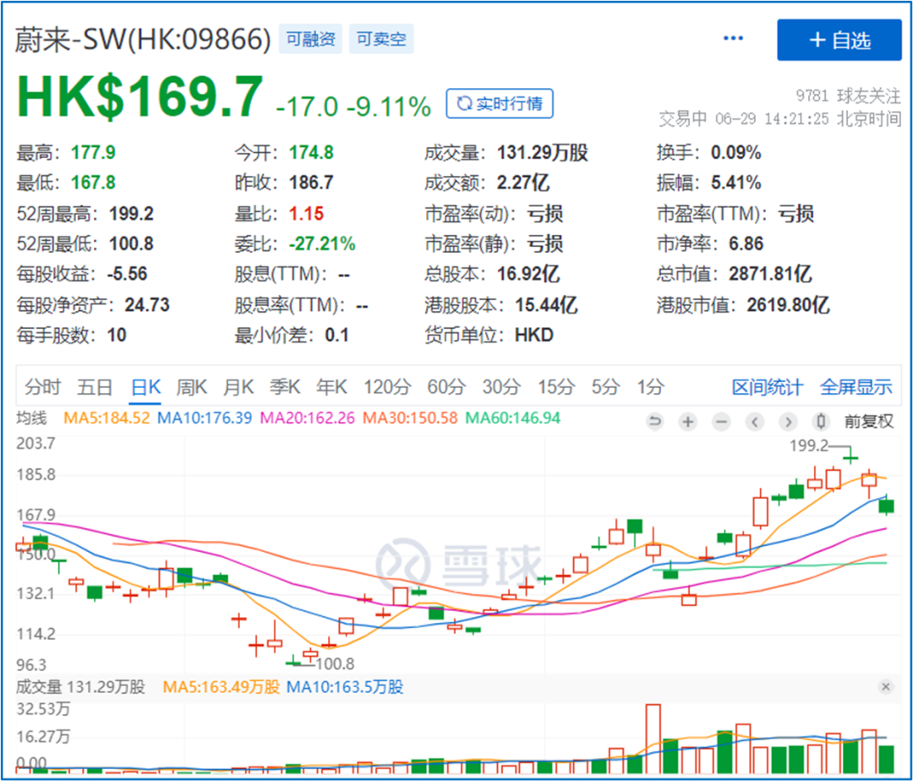Open the three-dot more options menu
Screen dimensions: 913x781
tap(733, 39)
